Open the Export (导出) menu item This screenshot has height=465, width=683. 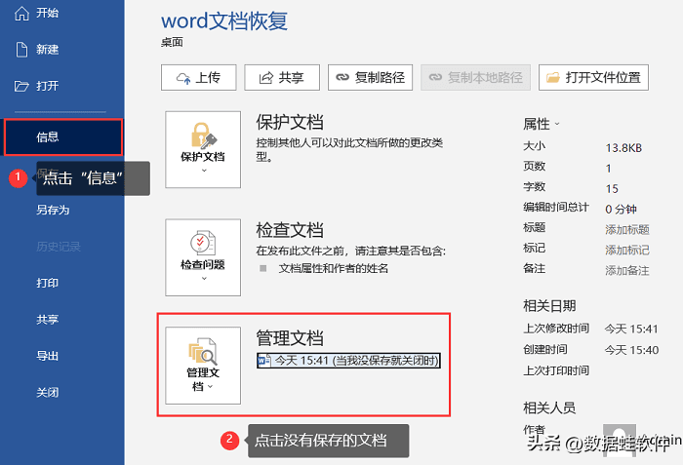tap(48, 356)
